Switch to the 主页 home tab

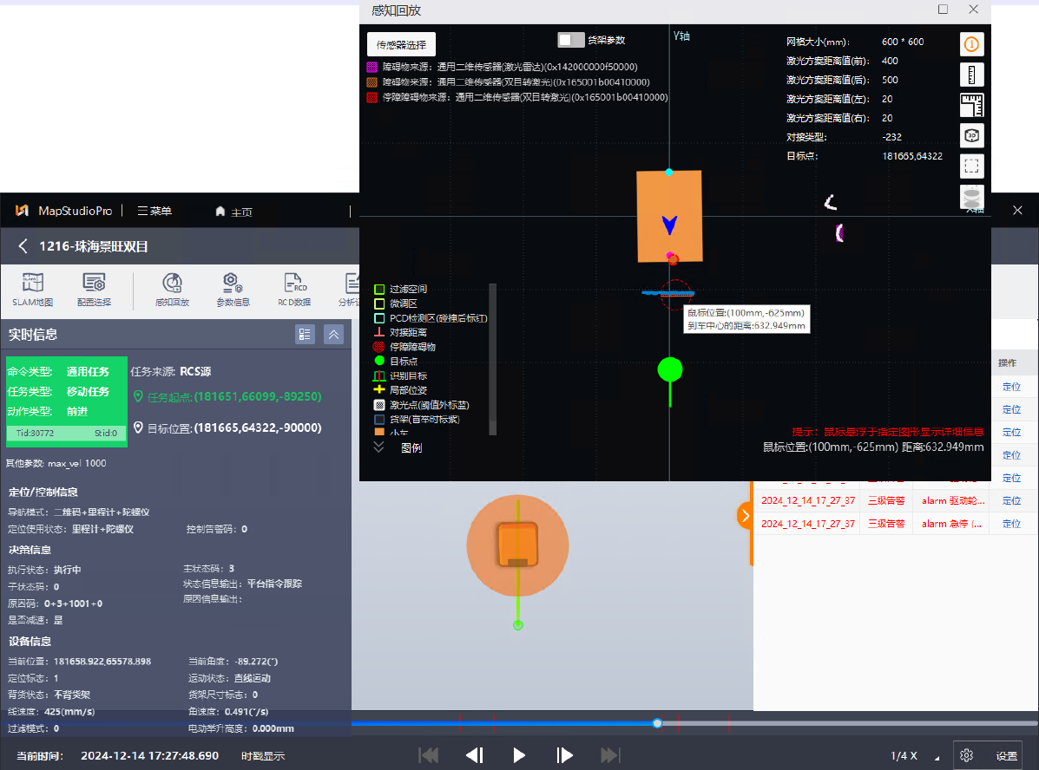point(233,212)
